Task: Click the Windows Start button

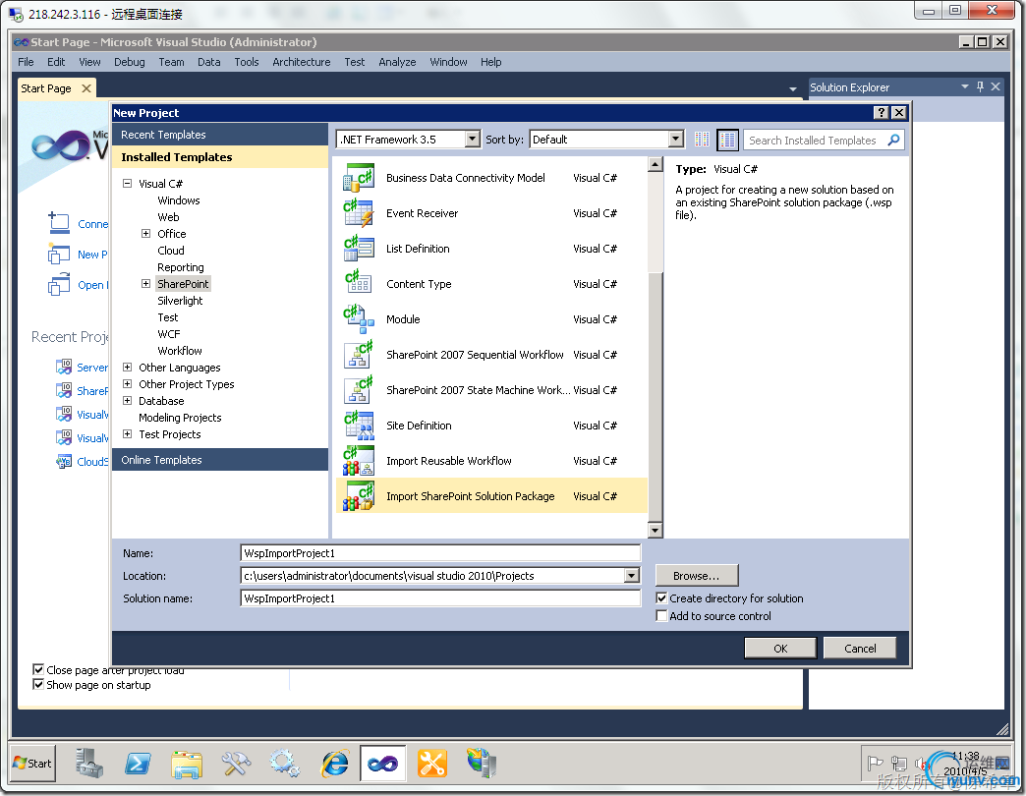Action: (32, 764)
